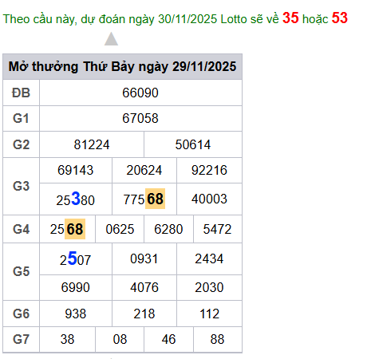Screen dimensions: 371x359
Task: Select G4 number 6280
Action: (x=168, y=229)
